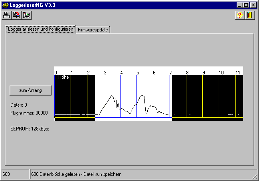This screenshot has height=181, width=259.
Task: Open help via red question mark icon
Action: (239, 16)
